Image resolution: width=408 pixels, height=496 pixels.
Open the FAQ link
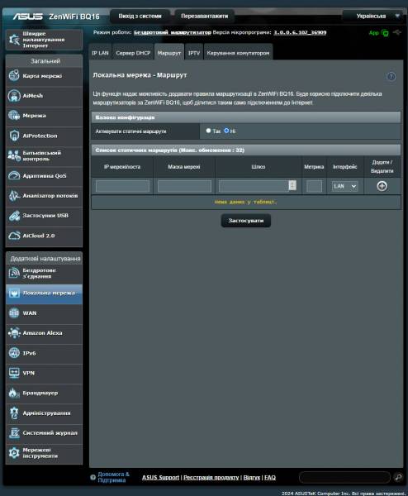[270, 477]
